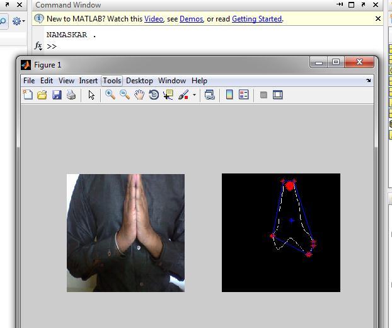Open the gear settings dropdown on the left panel
This screenshot has height=328, width=392.
[18, 21]
